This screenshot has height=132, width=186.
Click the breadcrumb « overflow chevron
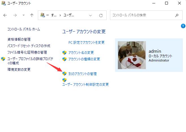47,15
